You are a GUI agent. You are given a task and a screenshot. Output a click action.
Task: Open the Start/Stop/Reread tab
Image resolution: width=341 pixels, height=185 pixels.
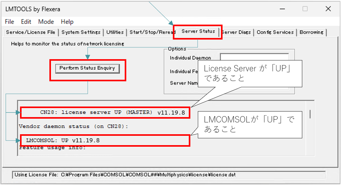152,32
